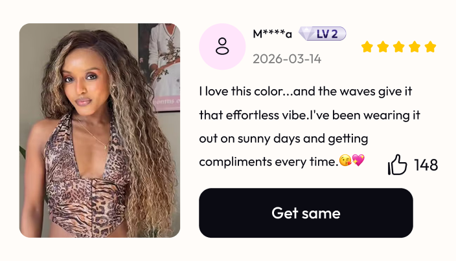The width and height of the screenshot is (456, 261).
Task: Open the LV 2 level badge
Action: (323, 34)
